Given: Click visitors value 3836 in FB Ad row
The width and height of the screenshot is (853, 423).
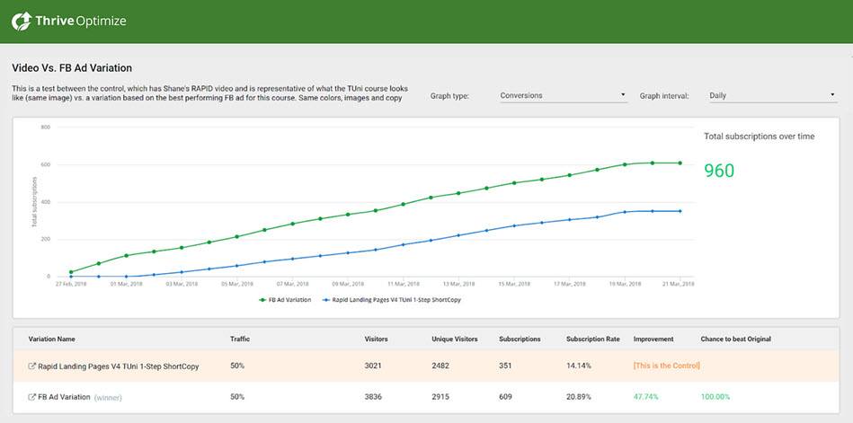Looking at the screenshot, I should pyautogui.click(x=373, y=397).
